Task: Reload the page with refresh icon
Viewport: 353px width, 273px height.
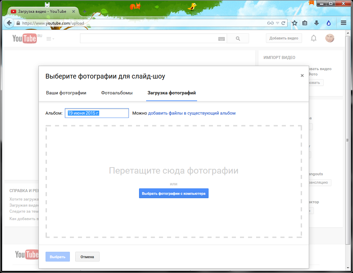Action: [283, 23]
